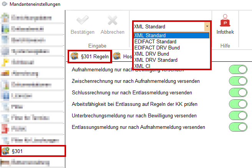Select the highlighted XML Standard list entry
Image resolution: width=252 pixels, height=168 pixels.
pyautogui.click(x=153, y=35)
